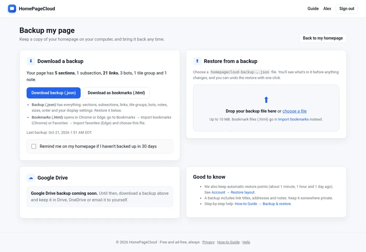This screenshot has width=366, height=252.
Task: Click the Restore from a backup heading
Action: click(x=230, y=61)
